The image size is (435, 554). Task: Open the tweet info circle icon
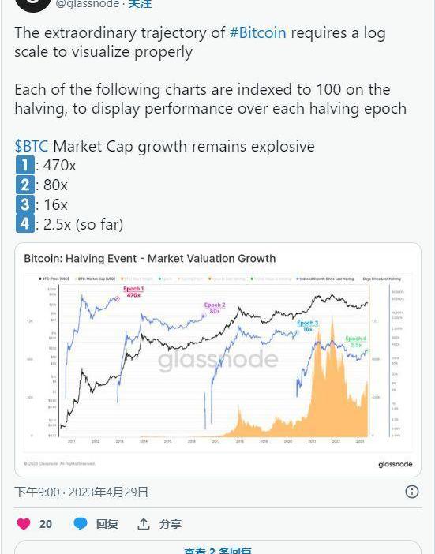411,492
